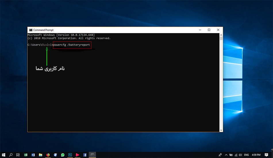
Task: Click '(c) 2018 Microsoft Corporation' line
Action: (69, 38)
